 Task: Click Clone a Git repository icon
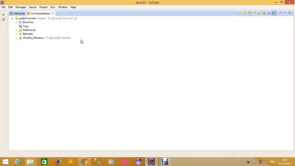point(249,13)
